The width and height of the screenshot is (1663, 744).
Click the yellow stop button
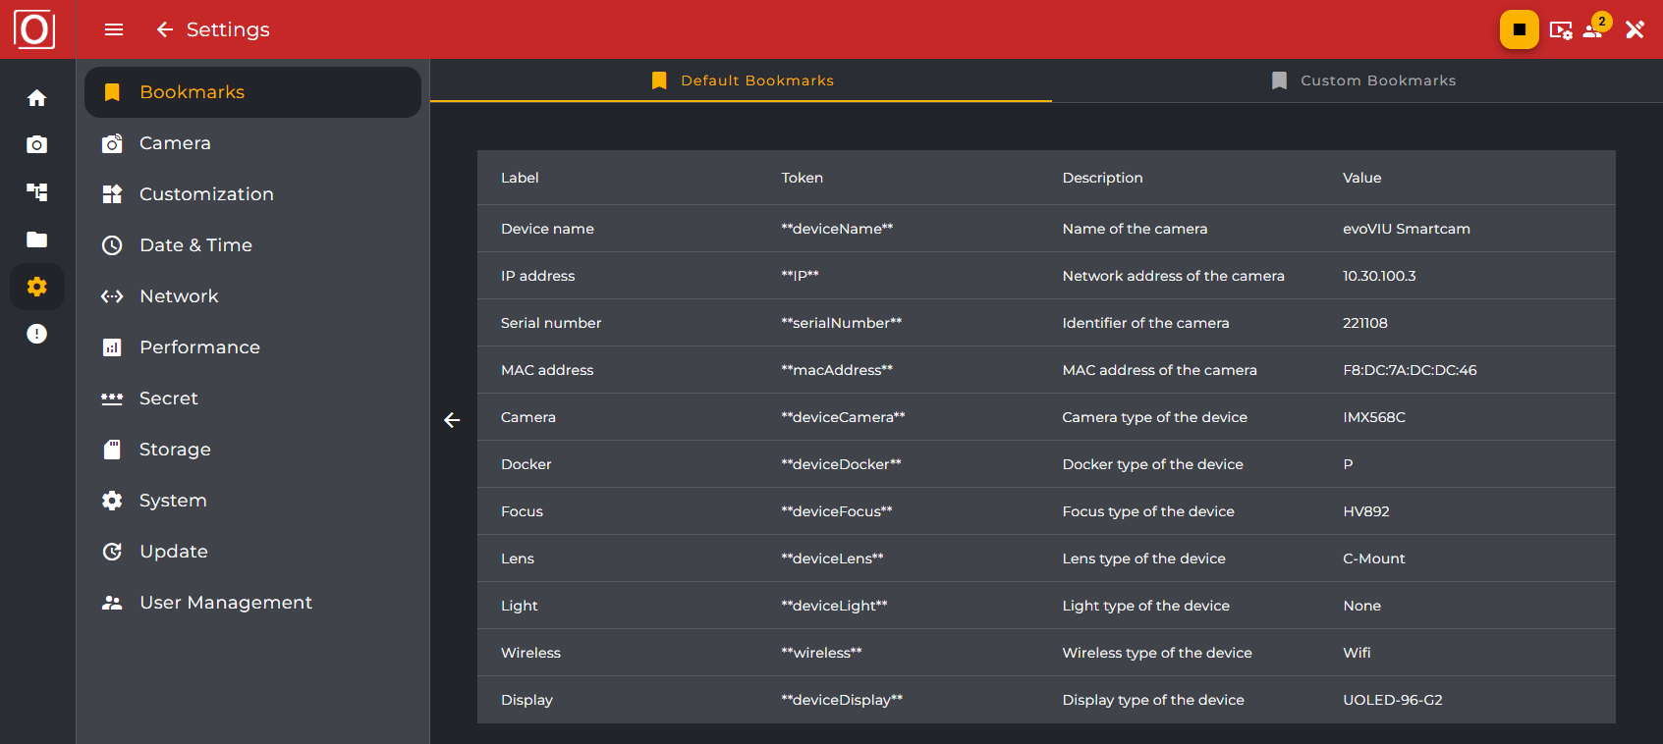click(x=1519, y=29)
